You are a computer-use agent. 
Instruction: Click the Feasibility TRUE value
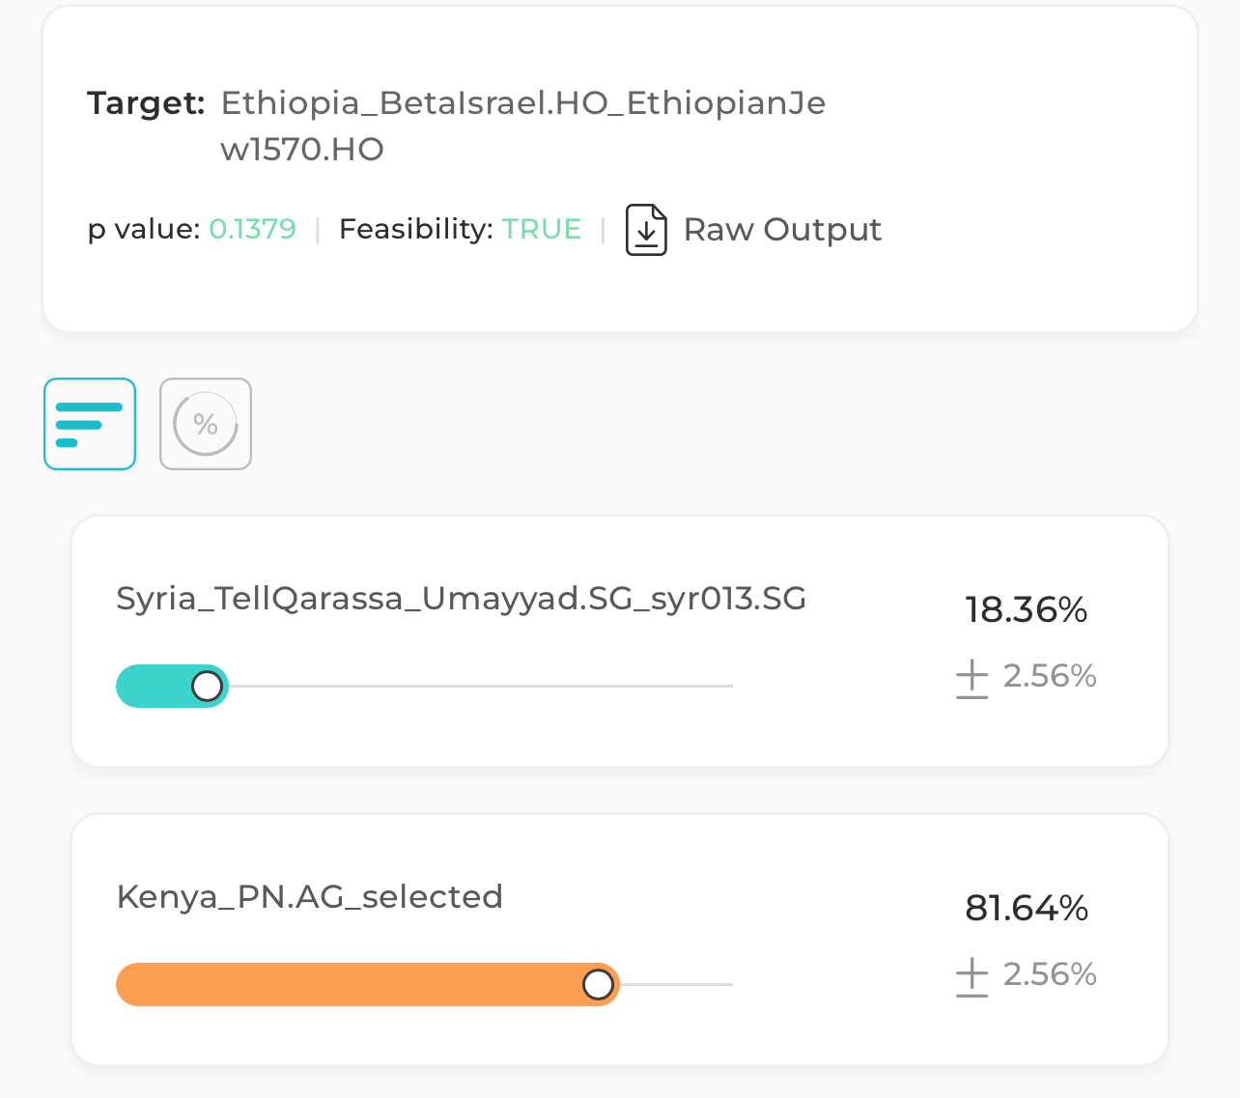point(541,230)
